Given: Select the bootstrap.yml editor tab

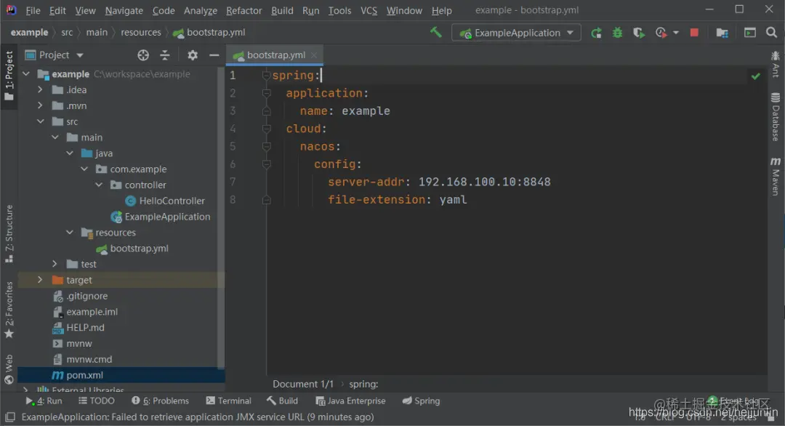Looking at the screenshot, I should click(x=275, y=55).
